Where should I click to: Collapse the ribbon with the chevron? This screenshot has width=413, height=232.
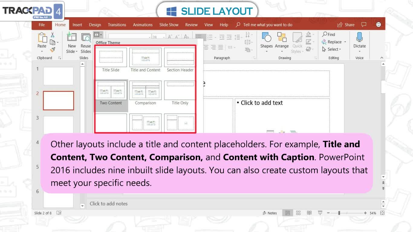point(382,58)
